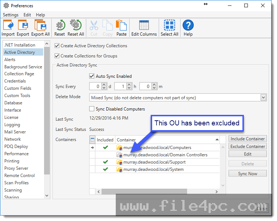Increase the Sync Every days value
Viewport: 277px width, 221px height.
click(104, 85)
